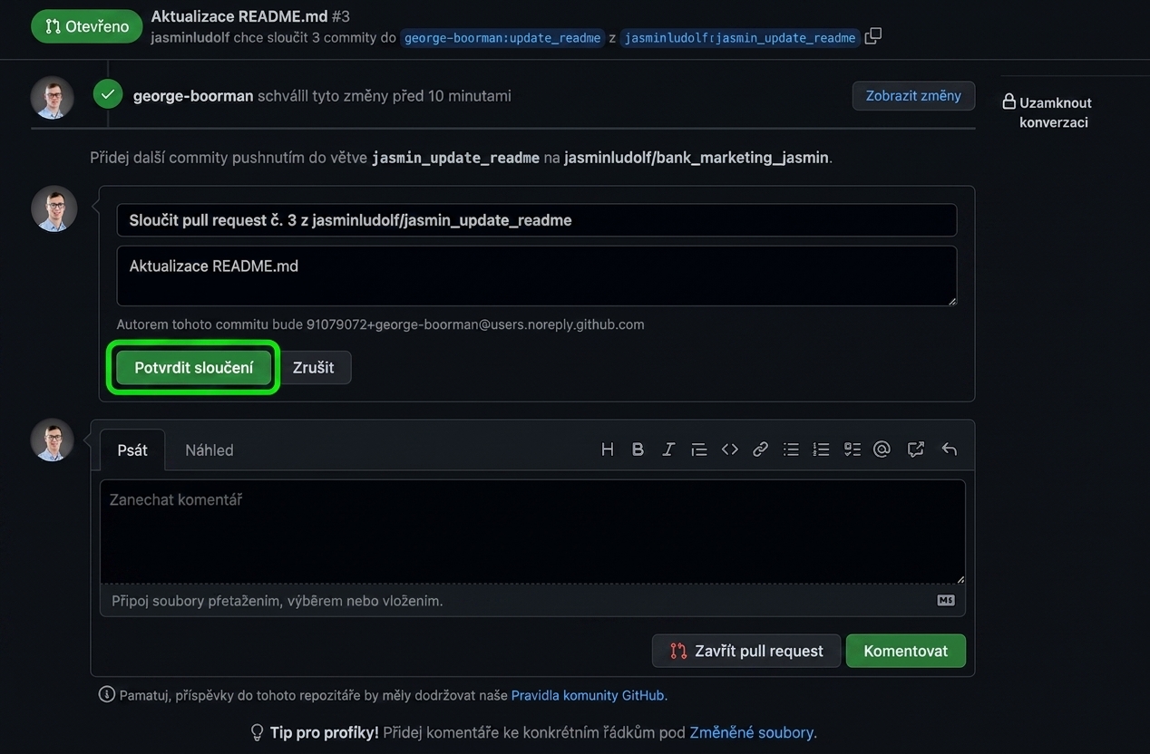The height and width of the screenshot is (754, 1150).
Task: Switch to the Náhled preview tab
Action: [210, 449]
